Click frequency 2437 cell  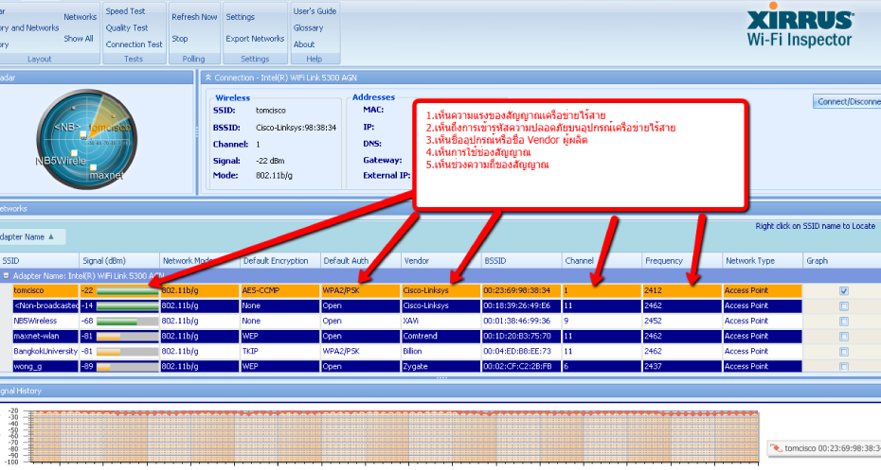(681, 366)
